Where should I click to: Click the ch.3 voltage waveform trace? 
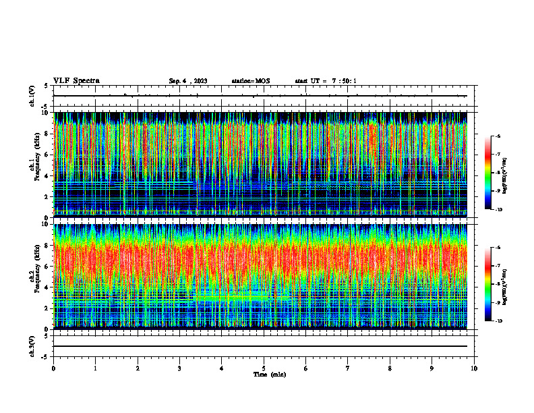(260, 346)
